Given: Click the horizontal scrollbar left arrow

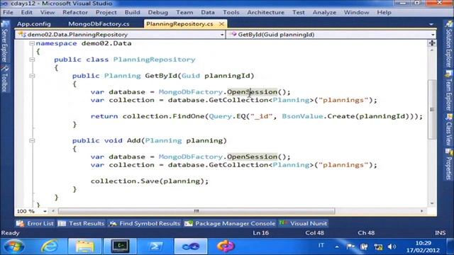Looking at the screenshot, I should [x=53, y=211].
